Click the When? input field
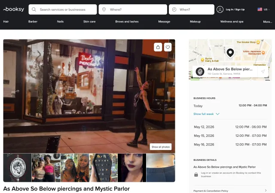The height and width of the screenshot is (193, 275). 192,9
